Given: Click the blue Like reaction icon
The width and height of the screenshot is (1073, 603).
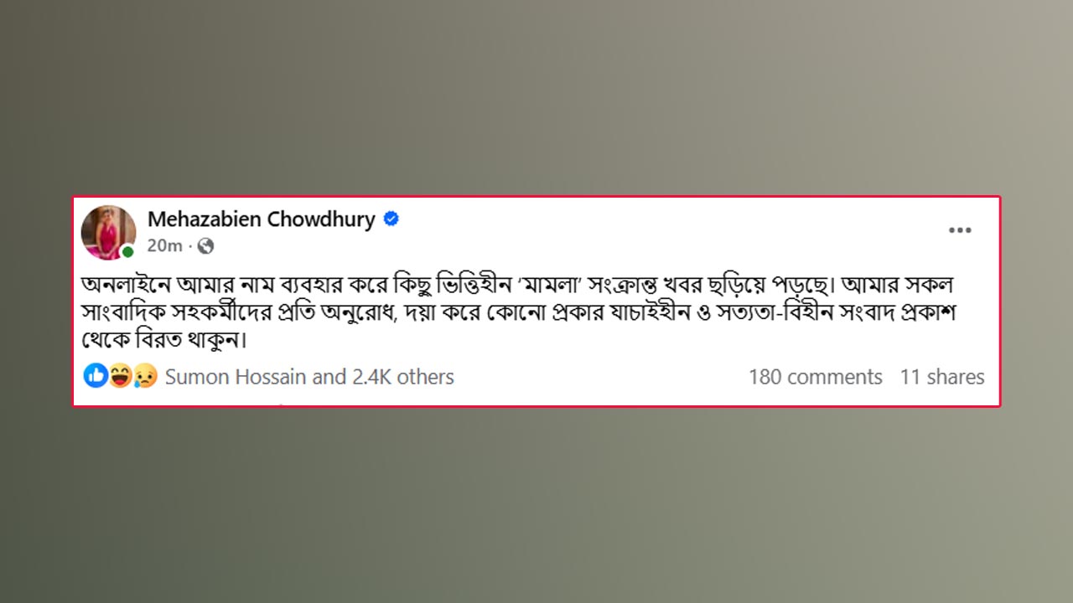Looking at the screenshot, I should [x=96, y=377].
